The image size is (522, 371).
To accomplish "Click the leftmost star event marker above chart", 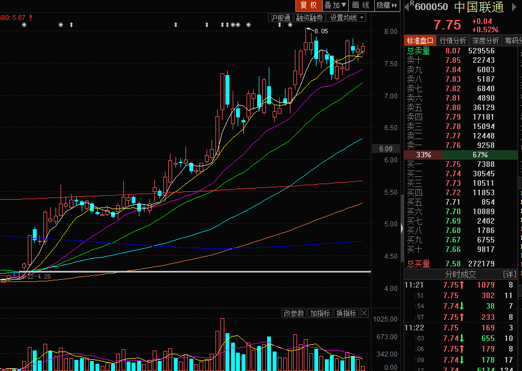I will click(x=24, y=25).
